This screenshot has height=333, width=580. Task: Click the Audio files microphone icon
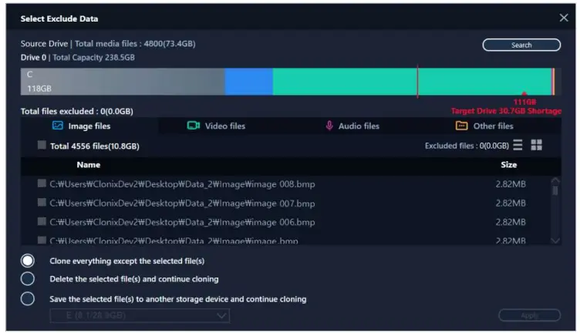(329, 126)
